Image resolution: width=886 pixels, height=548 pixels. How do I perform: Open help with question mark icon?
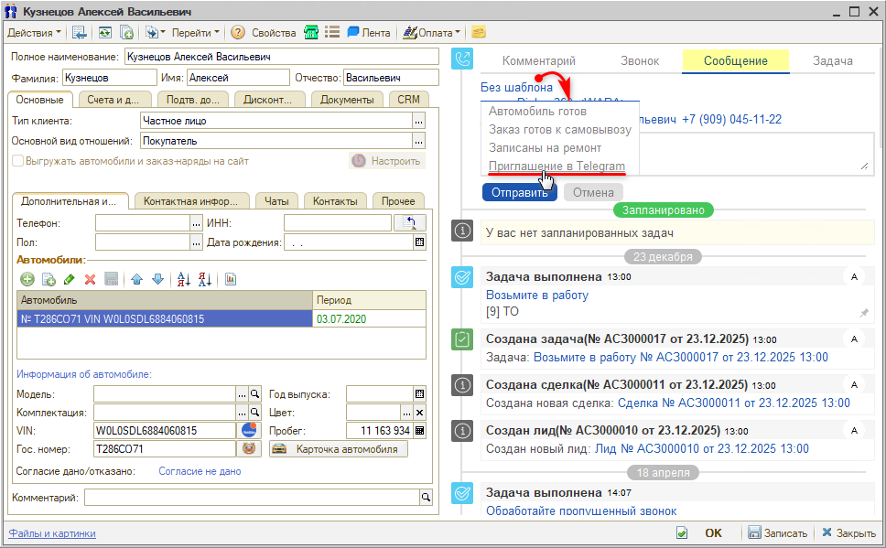(x=237, y=32)
